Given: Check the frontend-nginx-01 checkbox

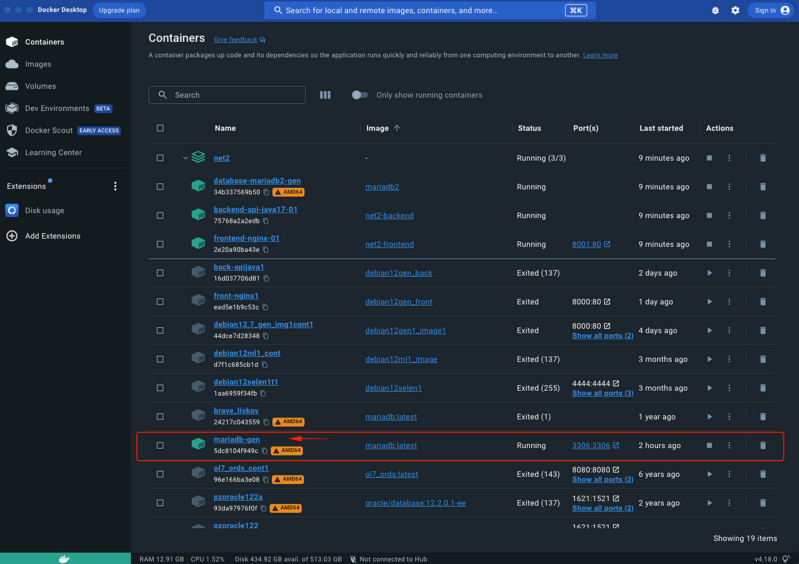Looking at the screenshot, I should tap(160, 244).
